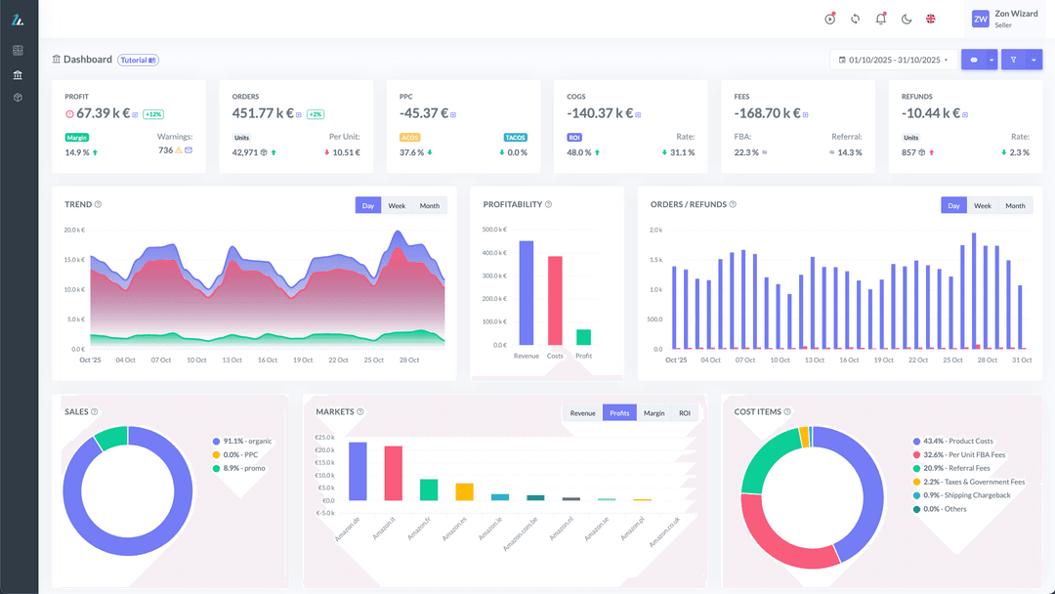1055x594 pixels.
Task: Toggle dark mode with moon icon
Action: tap(907, 19)
